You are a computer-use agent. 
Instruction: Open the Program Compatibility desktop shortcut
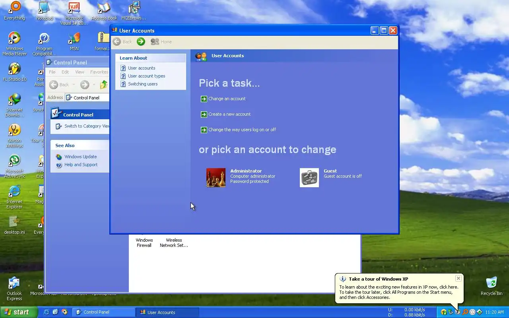pos(44,44)
